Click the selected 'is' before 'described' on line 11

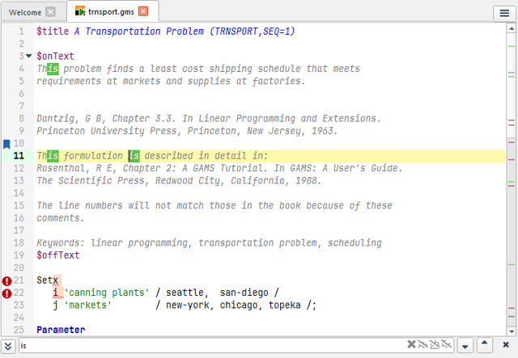click(134, 156)
